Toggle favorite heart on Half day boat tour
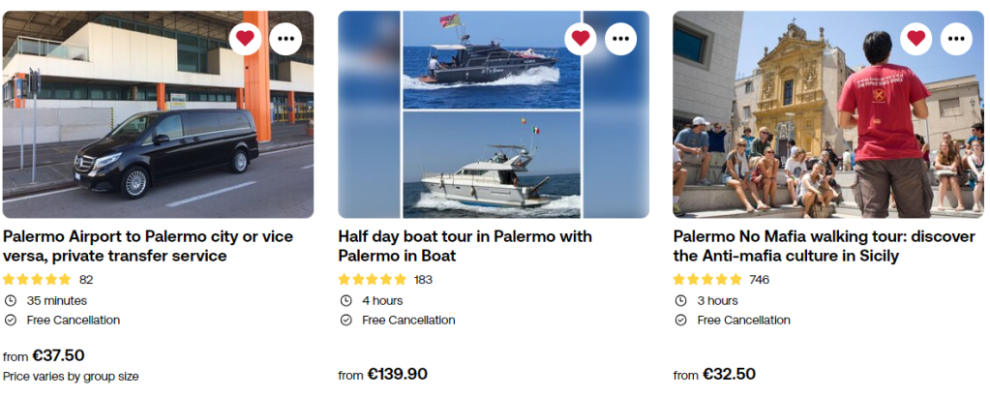 tap(581, 39)
